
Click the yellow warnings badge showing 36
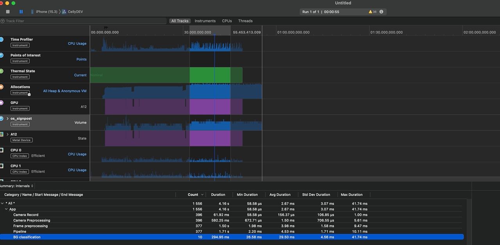[371, 12]
